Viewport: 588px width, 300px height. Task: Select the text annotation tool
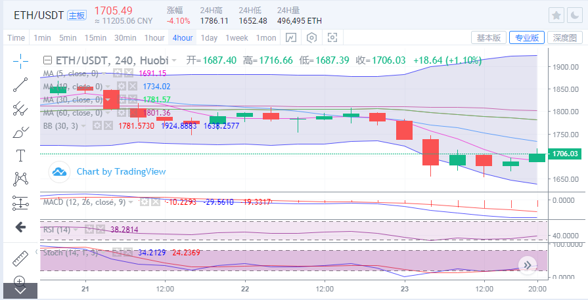(20, 156)
